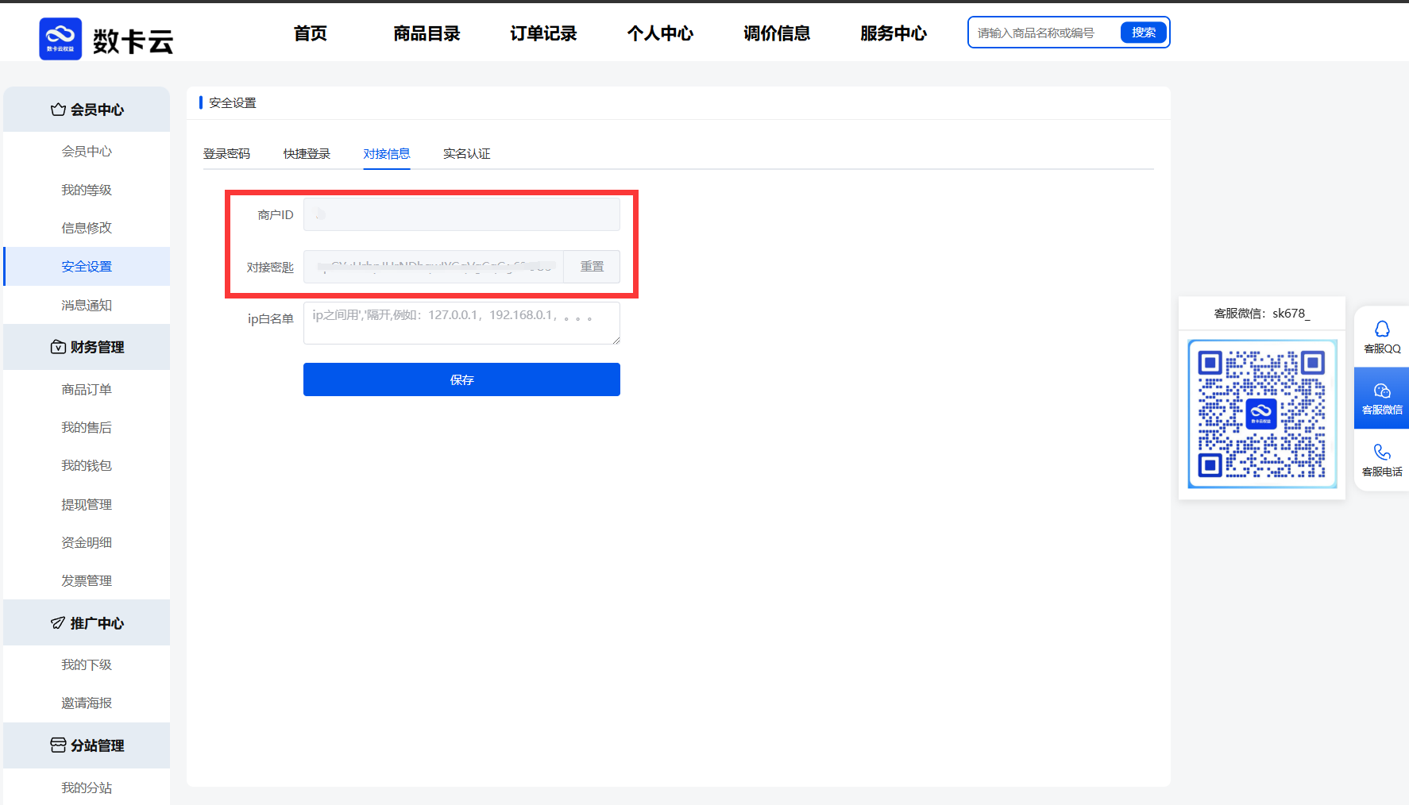The image size is (1409, 805).
Task: Select the 快捷登录 tab
Action: pos(307,153)
